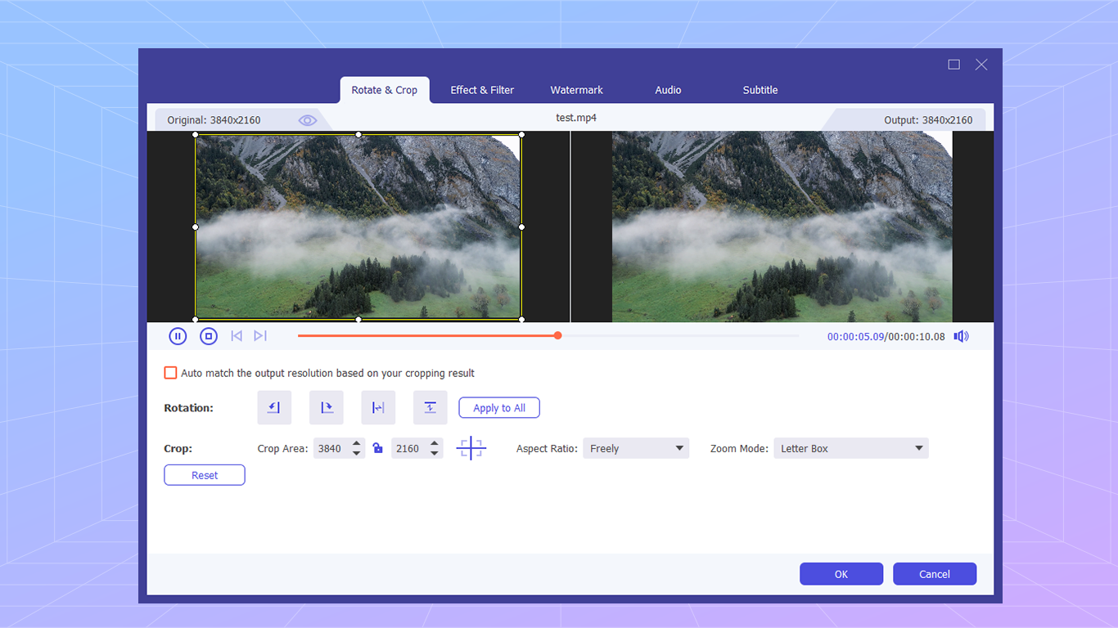Screen dimensions: 1118x628
Task: Switch to the Effect & Filter tab
Action: 482,90
